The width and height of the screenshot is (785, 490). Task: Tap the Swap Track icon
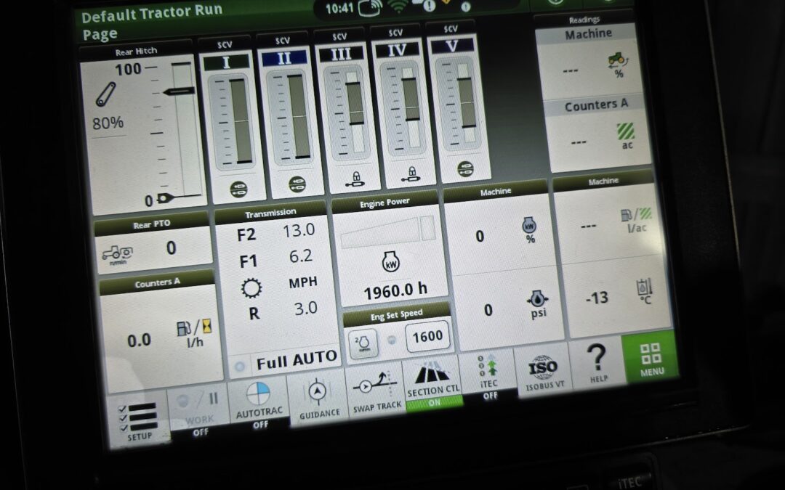click(376, 390)
